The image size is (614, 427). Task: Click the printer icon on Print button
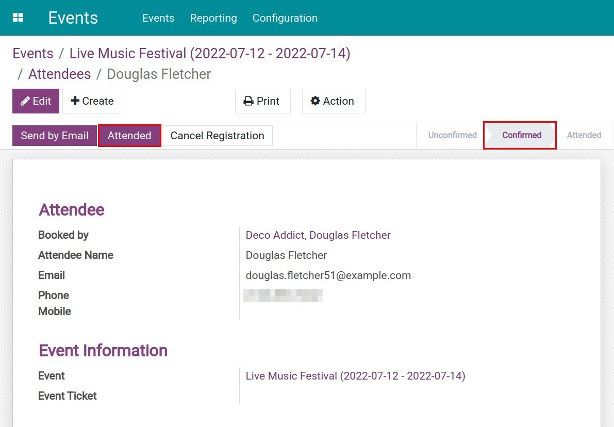[x=248, y=101]
